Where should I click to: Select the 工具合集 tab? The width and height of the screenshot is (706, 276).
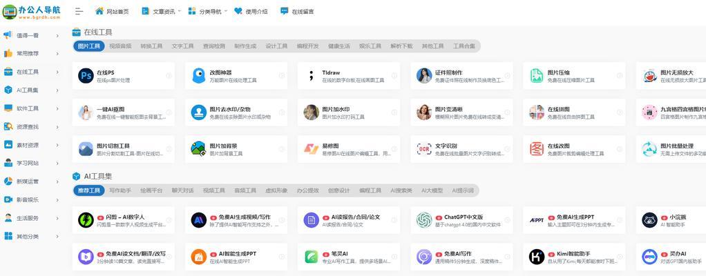464,46
